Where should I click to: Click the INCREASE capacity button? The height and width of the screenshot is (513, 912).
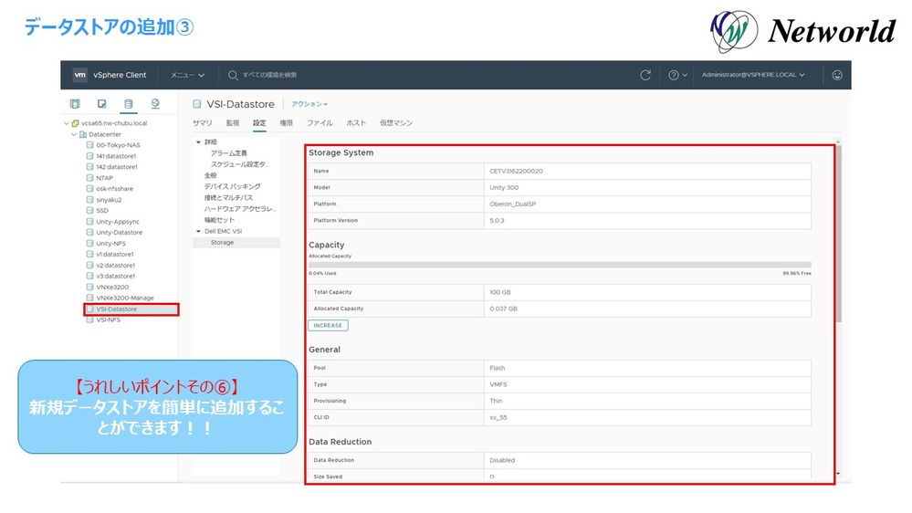coord(328,326)
